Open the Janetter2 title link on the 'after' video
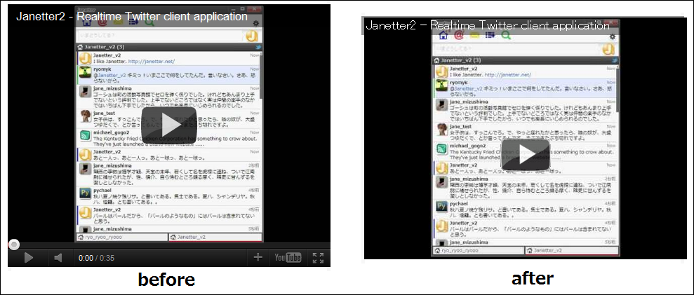The width and height of the screenshot is (694, 295). click(487, 25)
